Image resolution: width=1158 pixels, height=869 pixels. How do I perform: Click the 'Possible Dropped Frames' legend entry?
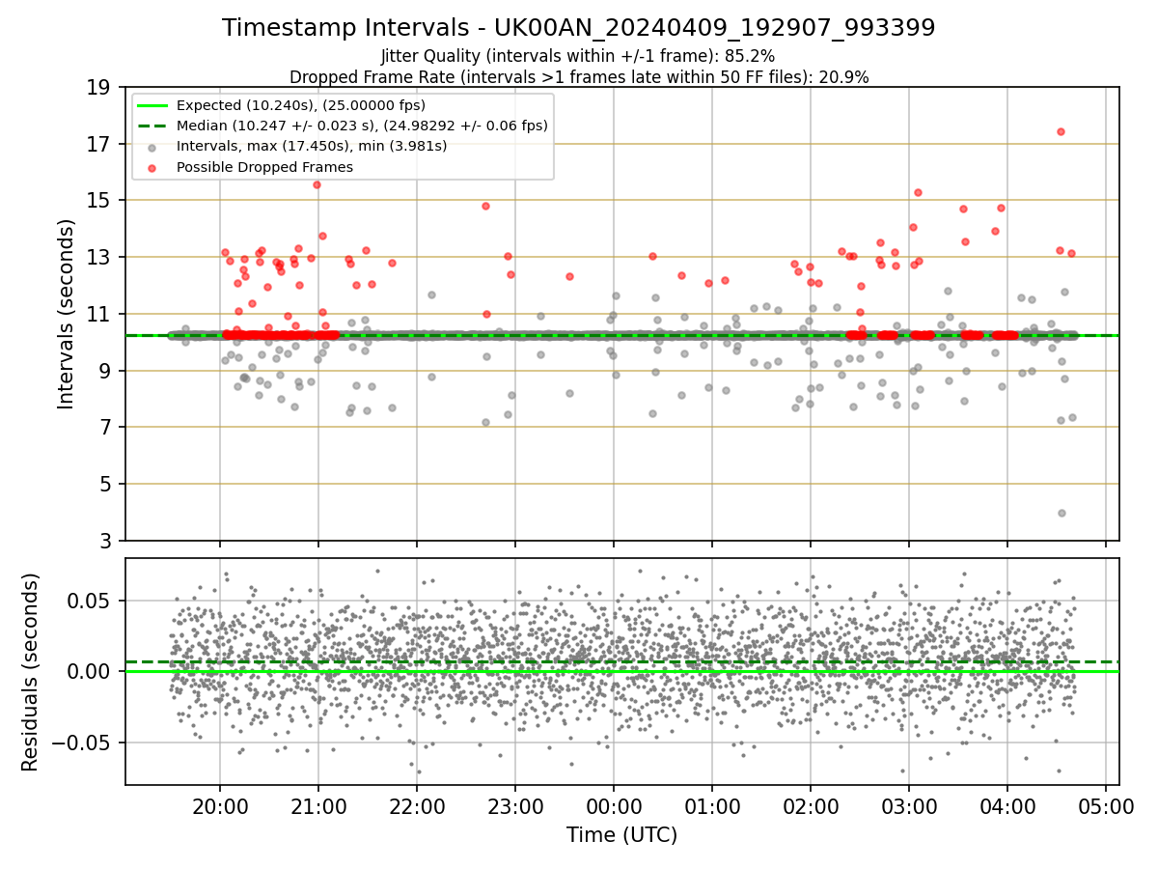[x=264, y=167]
